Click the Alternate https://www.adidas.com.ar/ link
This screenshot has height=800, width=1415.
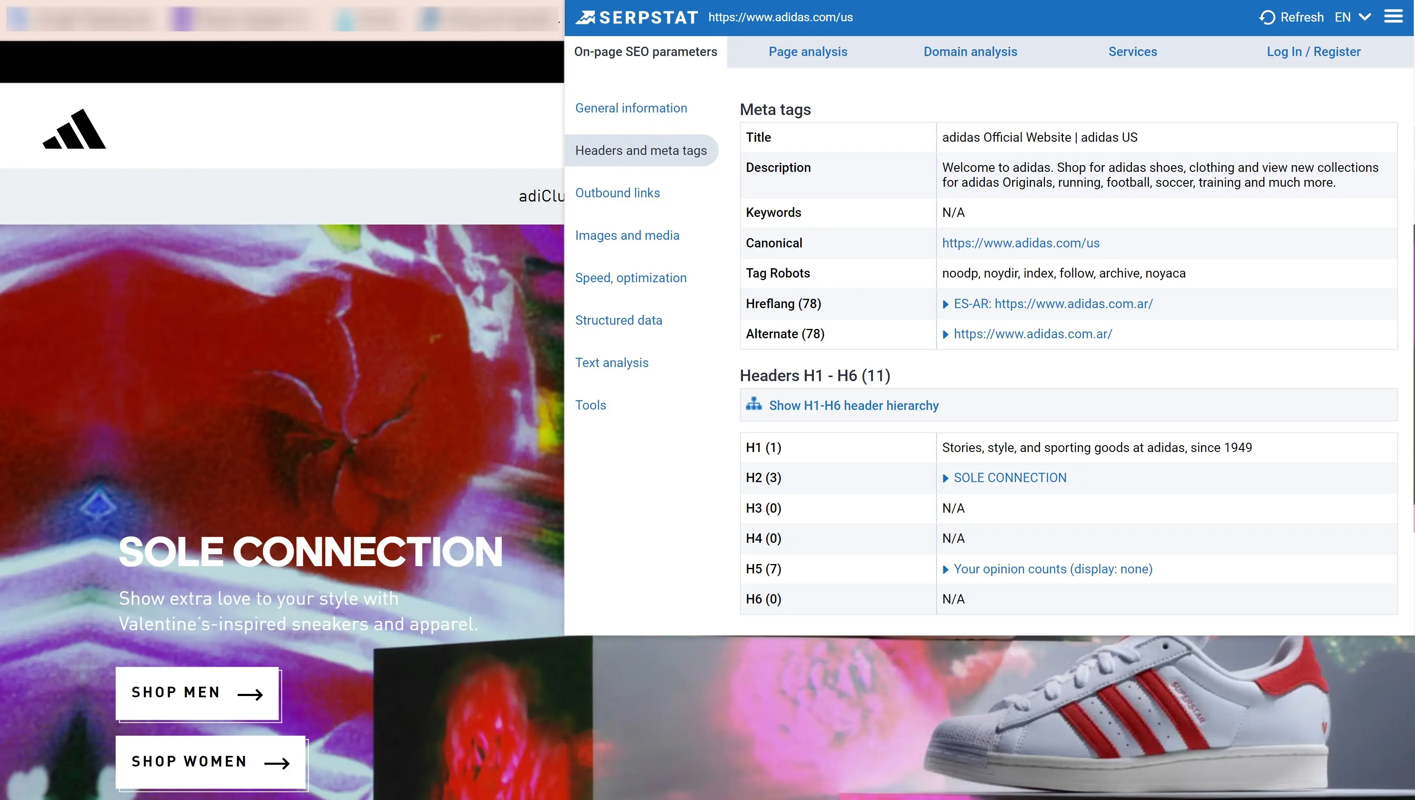(x=1032, y=334)
